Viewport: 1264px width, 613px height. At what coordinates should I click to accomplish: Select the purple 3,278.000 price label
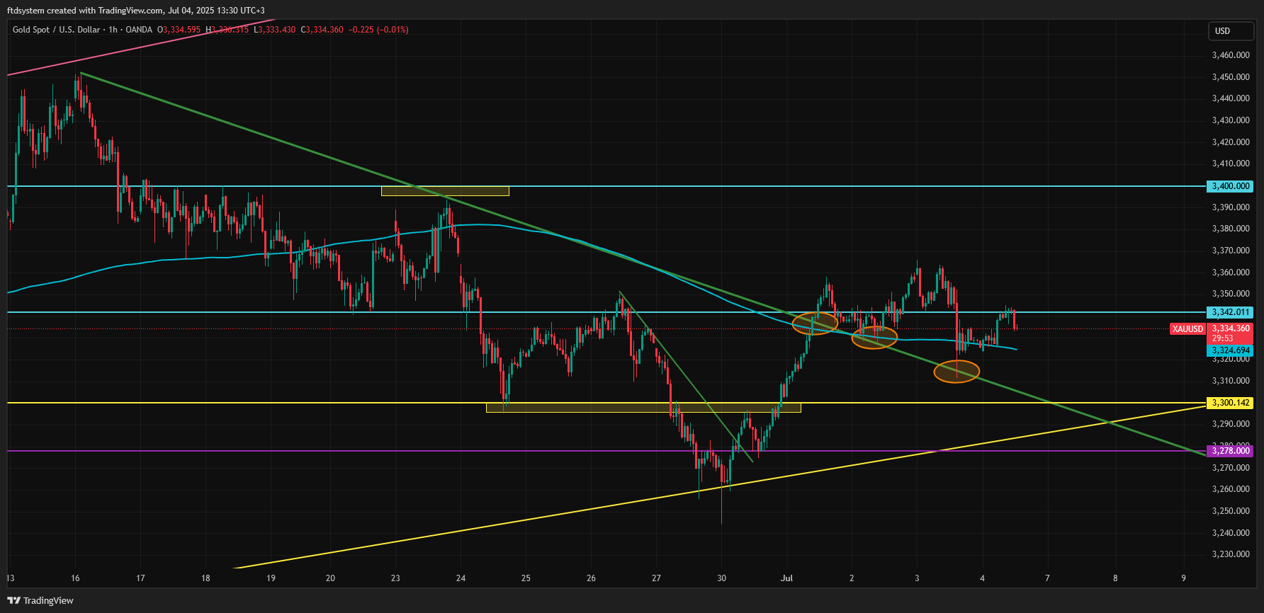pyautogui.click(x=1229, y=451)
